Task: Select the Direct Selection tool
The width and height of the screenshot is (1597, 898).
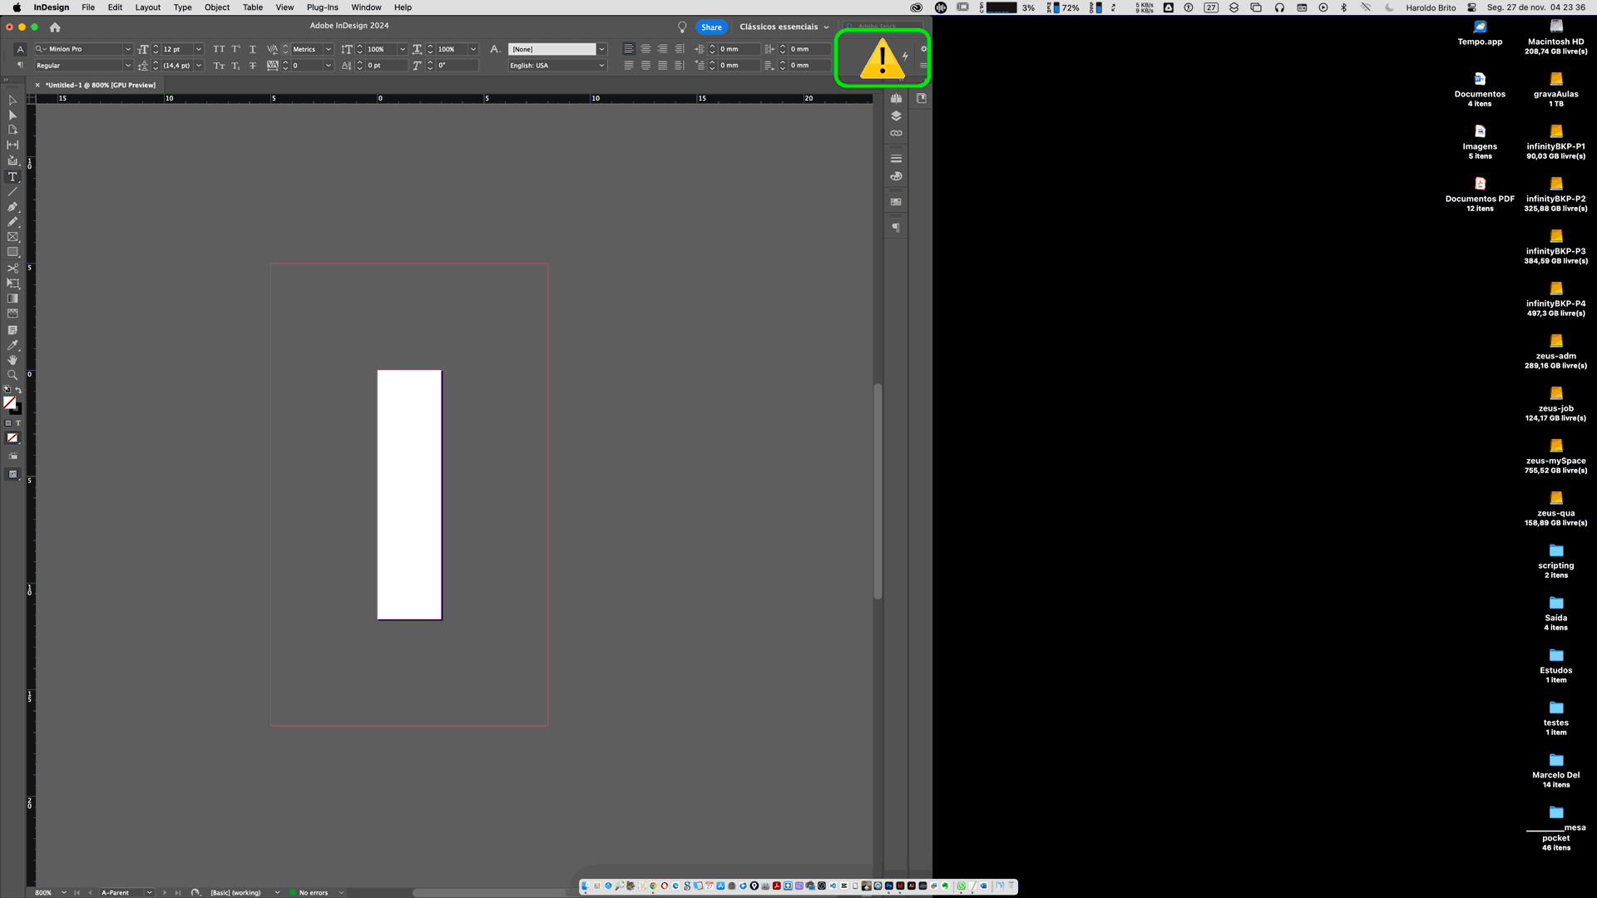Action: tap(12, 115)
